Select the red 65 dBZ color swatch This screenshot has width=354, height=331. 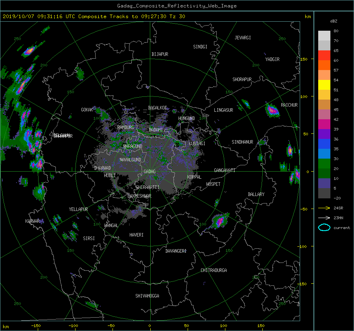click(324, 55)
